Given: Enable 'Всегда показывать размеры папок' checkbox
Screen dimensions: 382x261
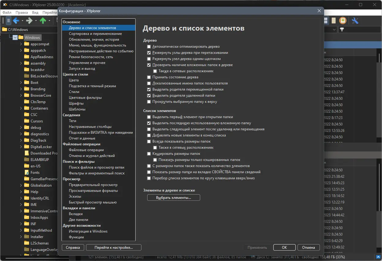Looking at the screenshot, I should tap(149, 141).
